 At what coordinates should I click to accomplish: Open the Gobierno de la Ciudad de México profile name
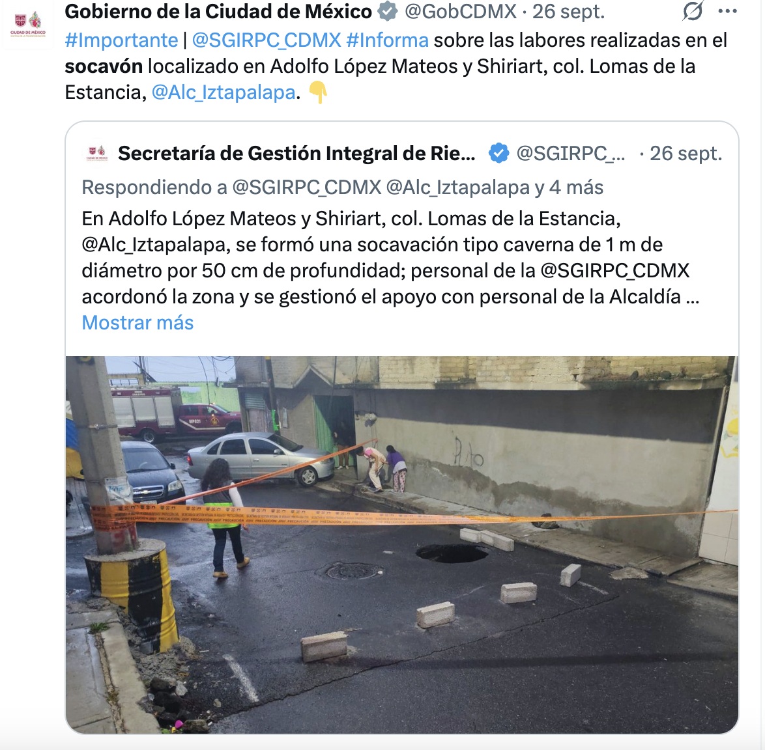pyautogui.click(x=218, y=11)
